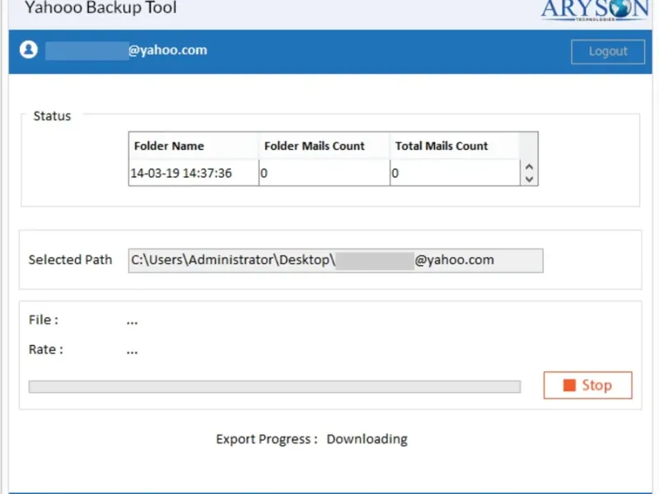This screenshot has height=494, width=659.
Task: Click the File : label
Action: (44, 319)
